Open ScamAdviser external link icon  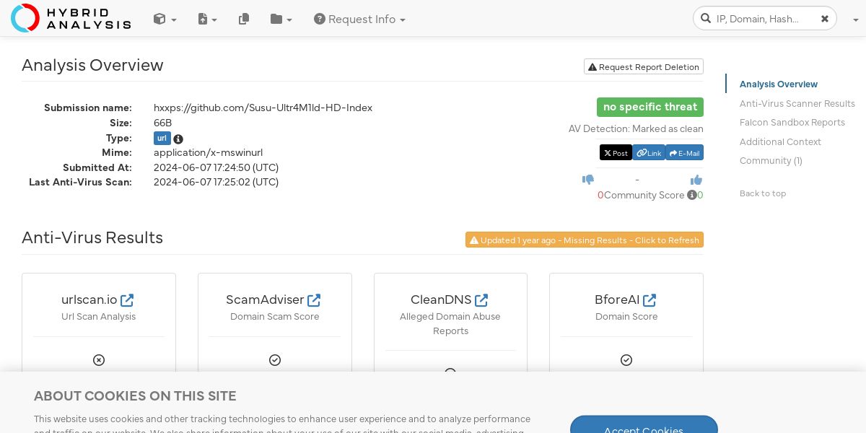click(314, 299)
